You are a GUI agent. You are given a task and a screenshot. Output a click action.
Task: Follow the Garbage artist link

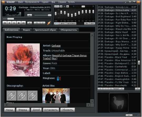coord(56,46)
